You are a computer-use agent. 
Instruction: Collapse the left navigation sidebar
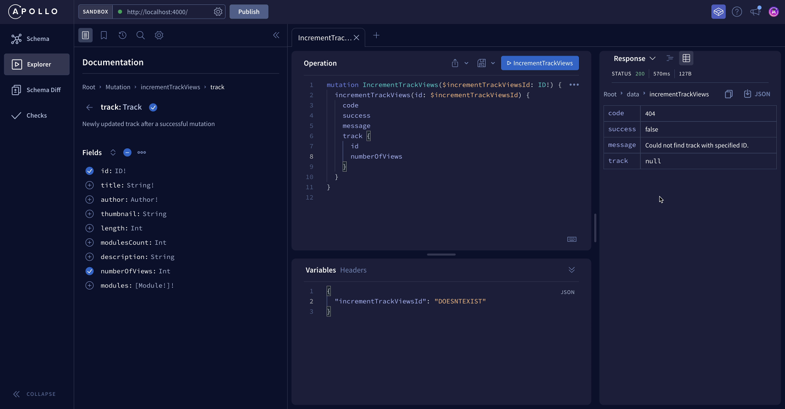click(35, 394)
